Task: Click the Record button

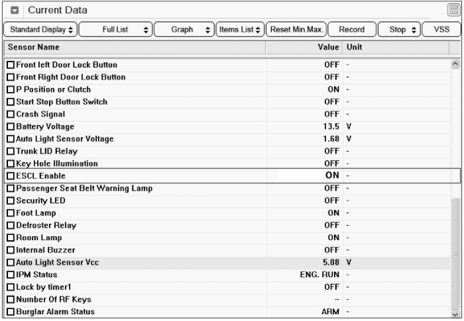Action: point(352,30)
